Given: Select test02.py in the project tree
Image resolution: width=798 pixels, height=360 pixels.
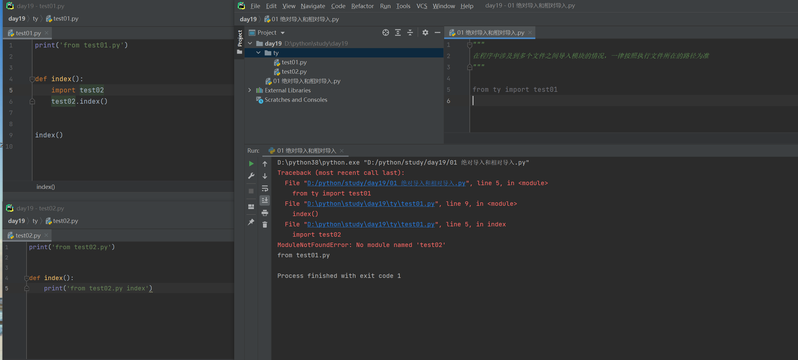Looking at the screenshot, I should (294, 72).
